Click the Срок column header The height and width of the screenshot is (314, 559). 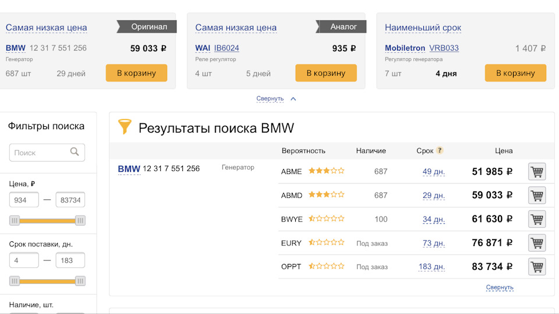click(x=424, y=151)
